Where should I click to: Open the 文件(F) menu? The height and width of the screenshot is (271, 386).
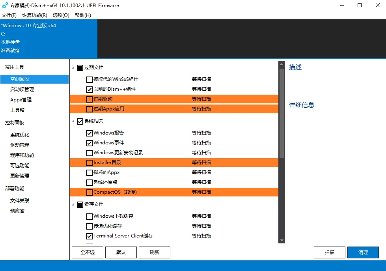click(x=9, y=15)
